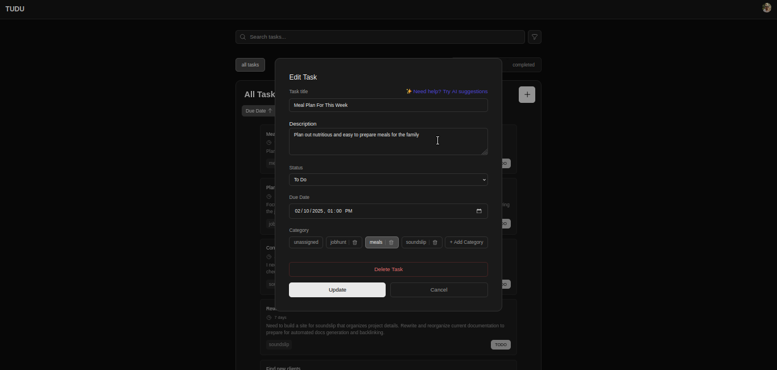
Task: Select the meals category chip
Action: click(376, 243)
